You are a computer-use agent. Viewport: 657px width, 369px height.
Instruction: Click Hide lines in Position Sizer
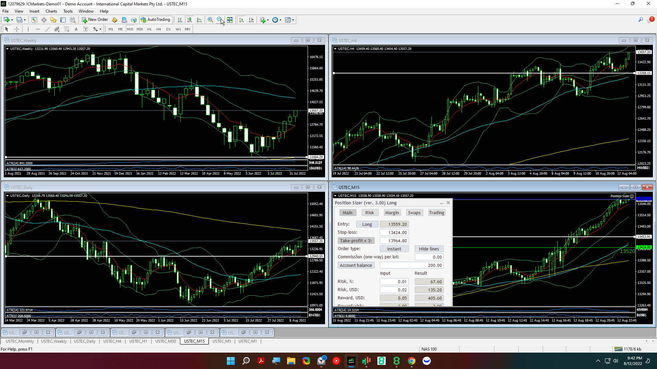pos(429,249)
